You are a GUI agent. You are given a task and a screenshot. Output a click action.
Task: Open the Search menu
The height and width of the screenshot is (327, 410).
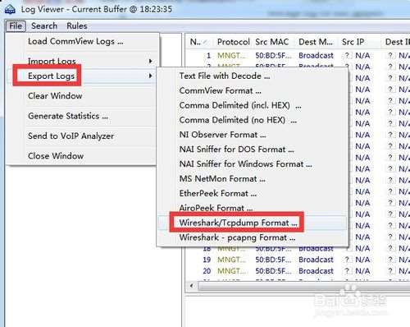(x=44, y=26)
